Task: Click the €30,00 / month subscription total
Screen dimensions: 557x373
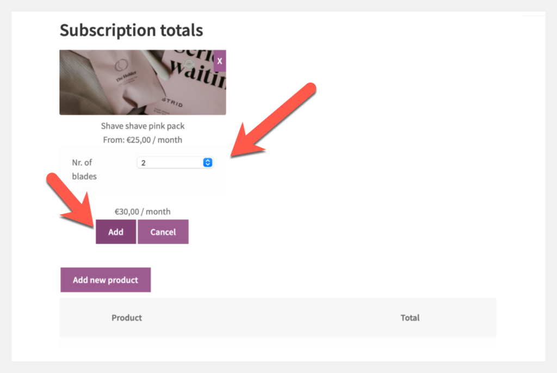Action: (143, 212)
